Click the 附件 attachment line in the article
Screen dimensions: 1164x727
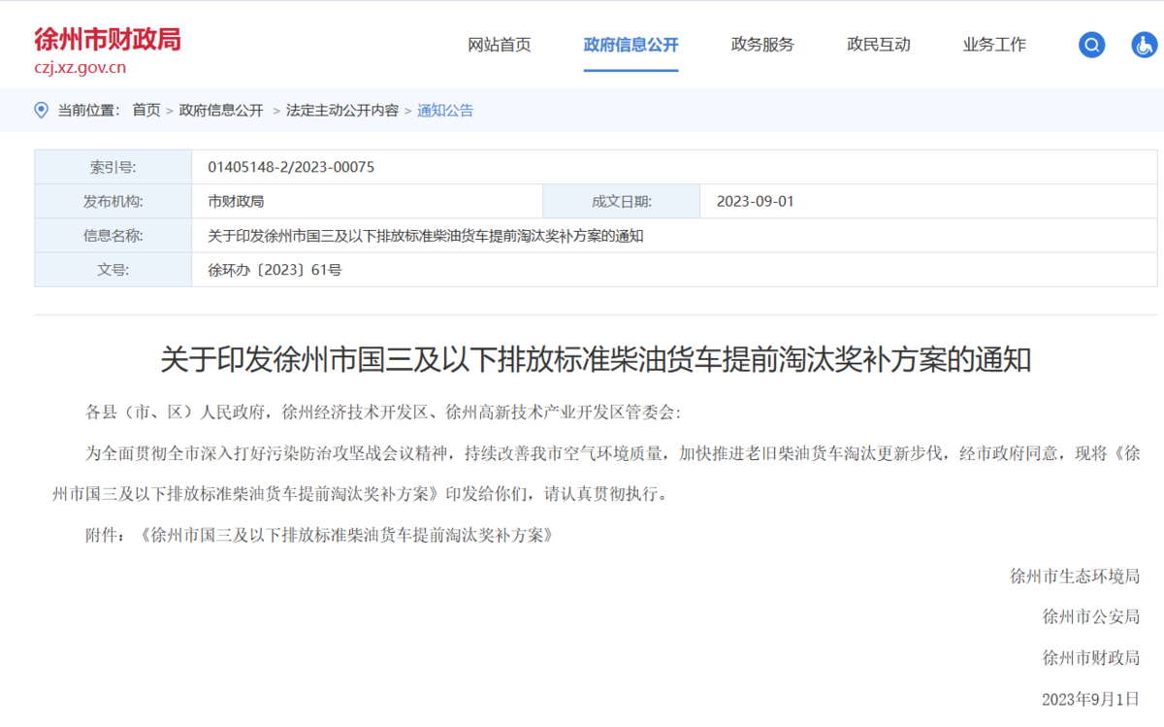[319, 535]
